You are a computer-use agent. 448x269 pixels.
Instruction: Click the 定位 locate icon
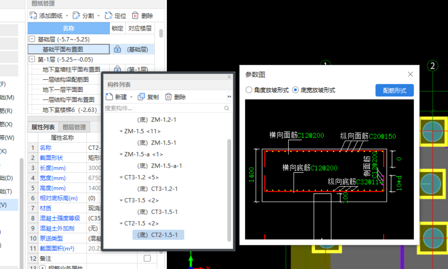pos(108,15)
